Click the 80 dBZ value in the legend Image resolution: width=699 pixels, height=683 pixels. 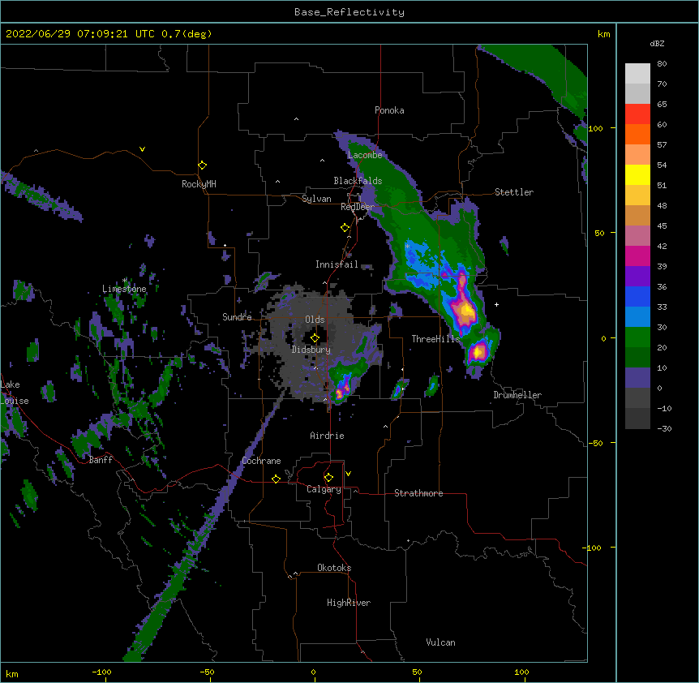click(x=662, y=64)
